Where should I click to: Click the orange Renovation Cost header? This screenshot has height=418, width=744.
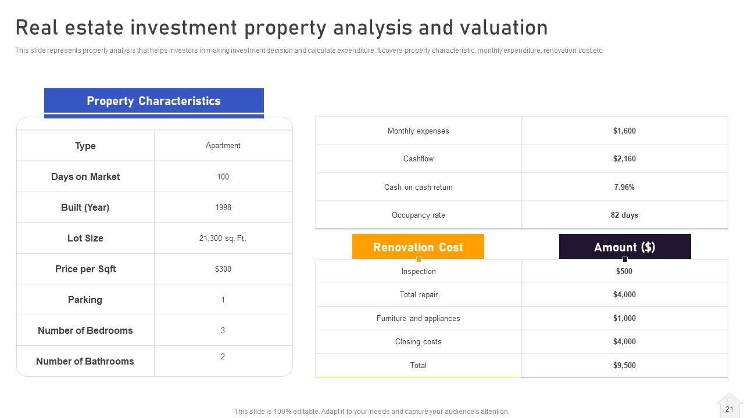point(418,247)
